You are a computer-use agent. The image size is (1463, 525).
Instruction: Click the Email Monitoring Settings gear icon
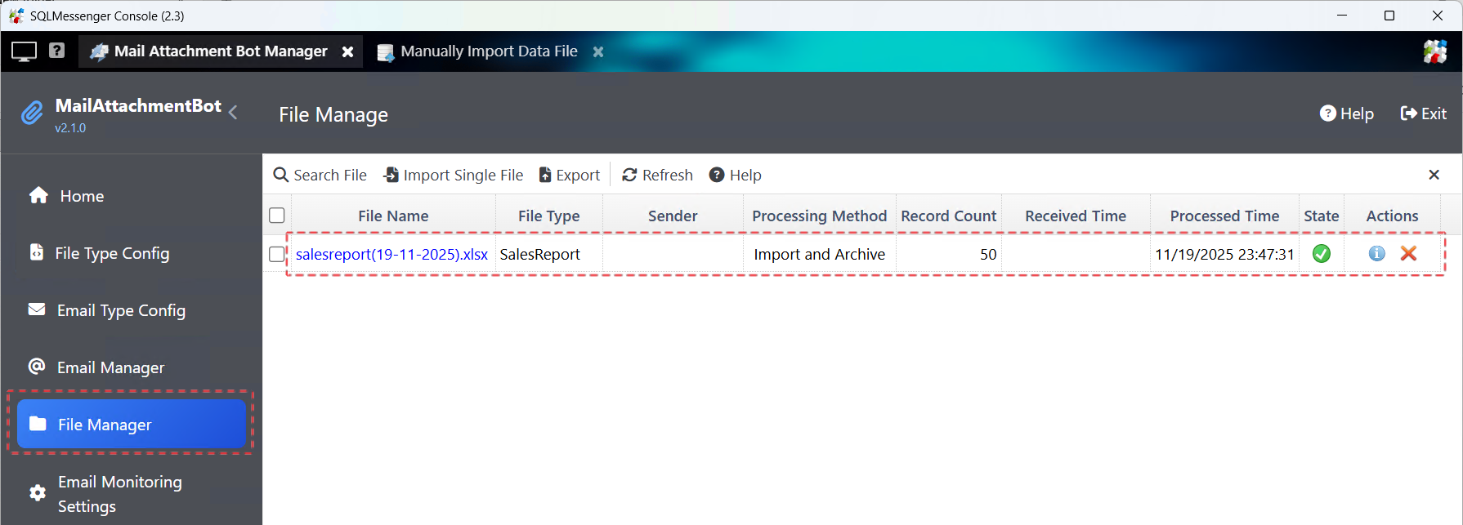click(x=38, y=492)
